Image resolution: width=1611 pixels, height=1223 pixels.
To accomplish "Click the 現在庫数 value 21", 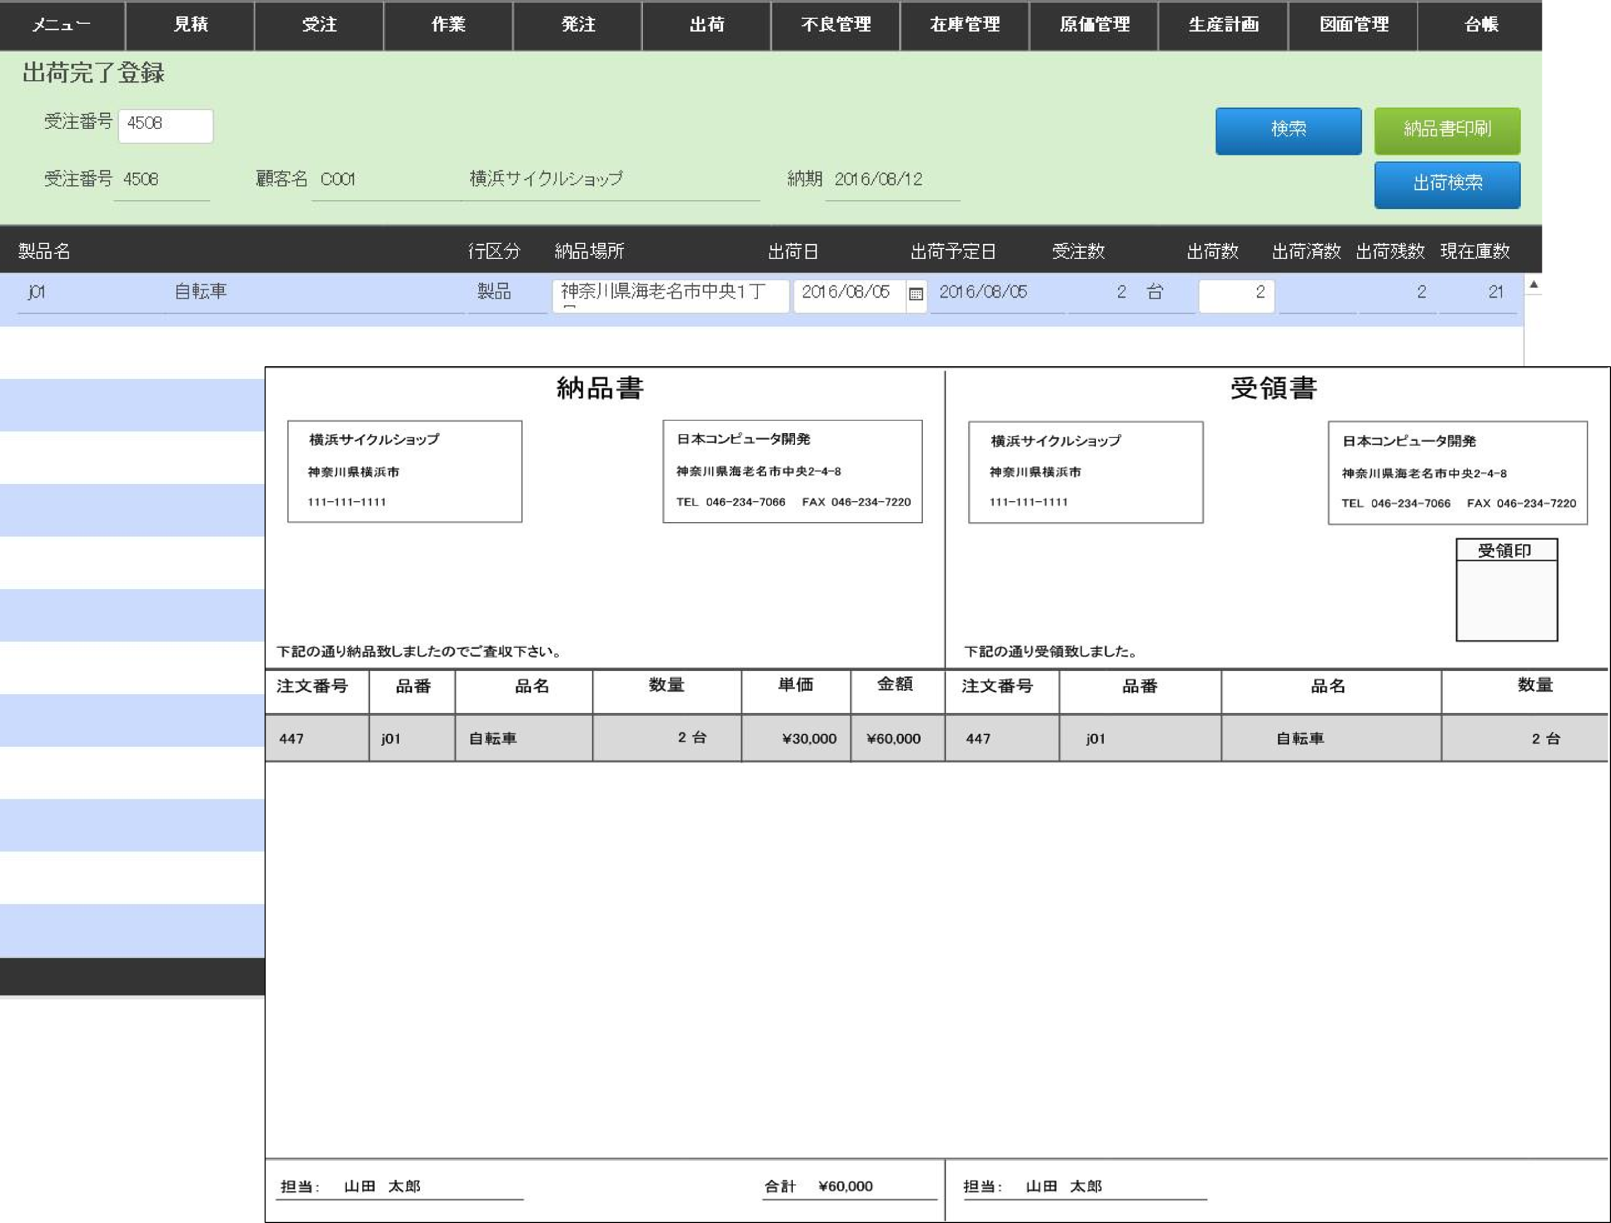I will pos(1496,293).
